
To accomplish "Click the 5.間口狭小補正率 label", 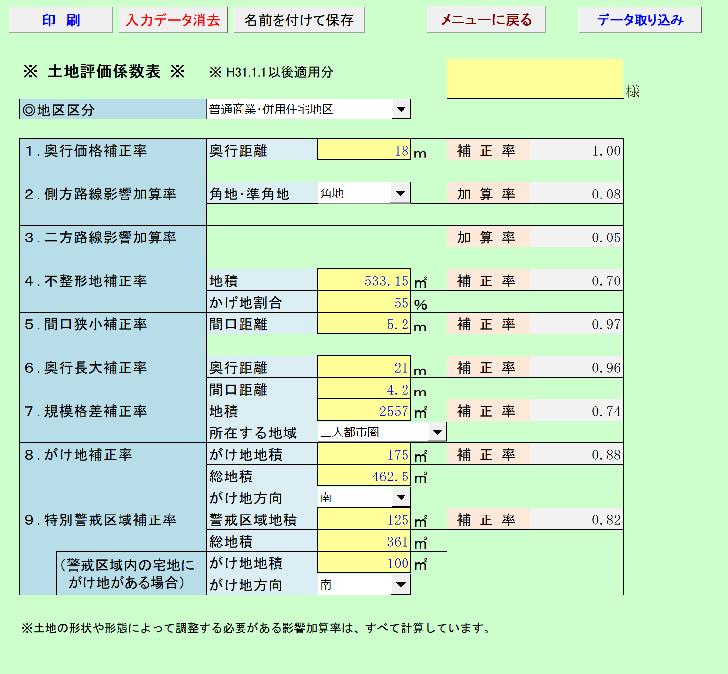I will pos(86,324).
